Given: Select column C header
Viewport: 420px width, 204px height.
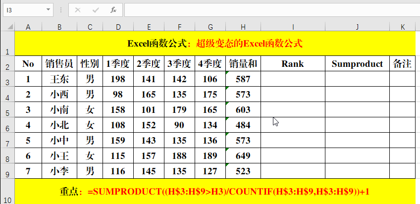Looking at the screenshot, I should pos(90,27).
